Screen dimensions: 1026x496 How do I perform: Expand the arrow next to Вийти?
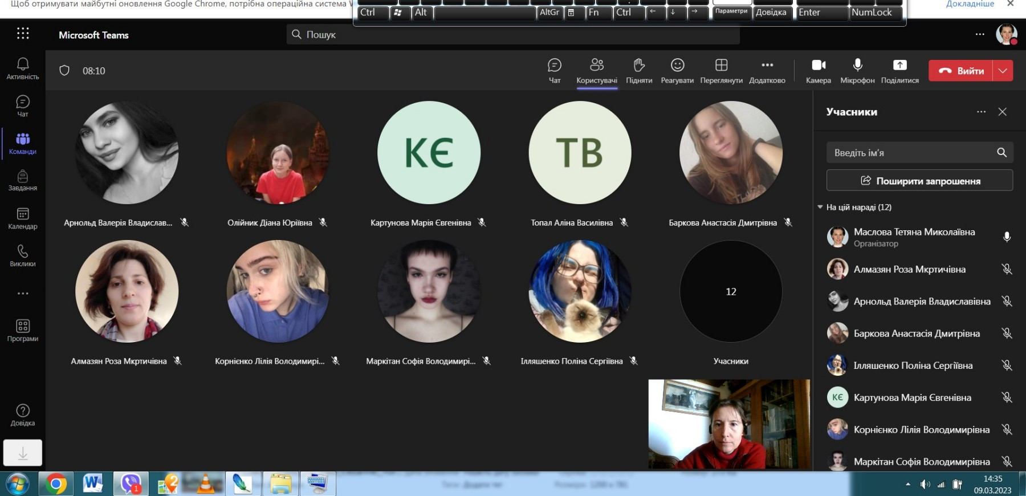tap(1003, 71)
